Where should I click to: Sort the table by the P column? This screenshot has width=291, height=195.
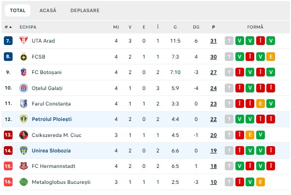coord(213,27)
